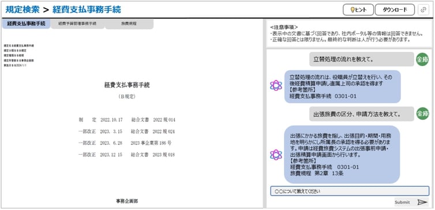The image size is (435, 210).
Task: Click the link icon button beside Download
Action: [x=423, y=10]
